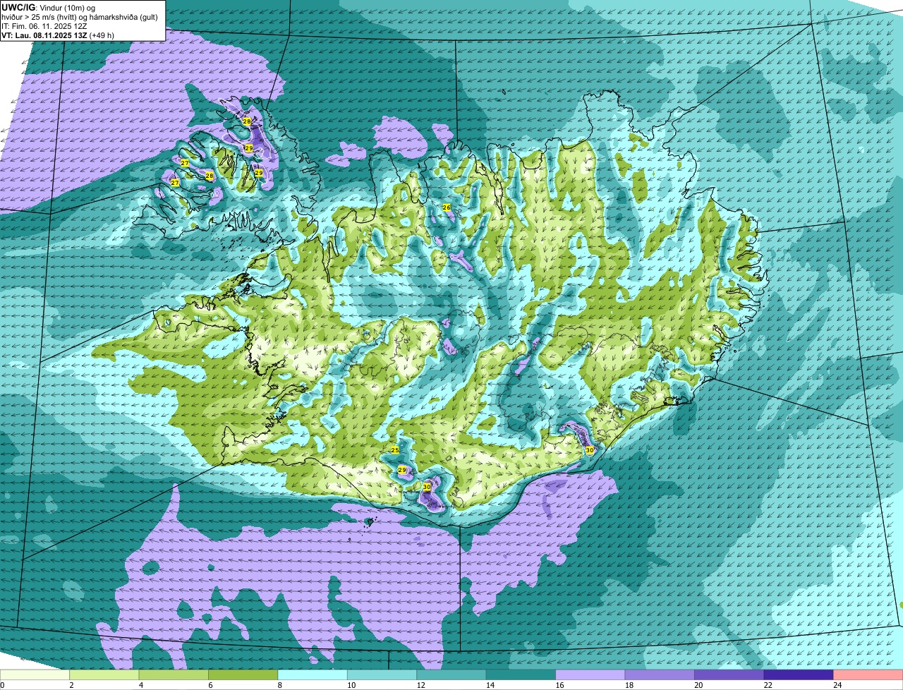The image size is (903, 690).
Task: Click the '4' tick on the scale
Action: click(x=140, y=685)
